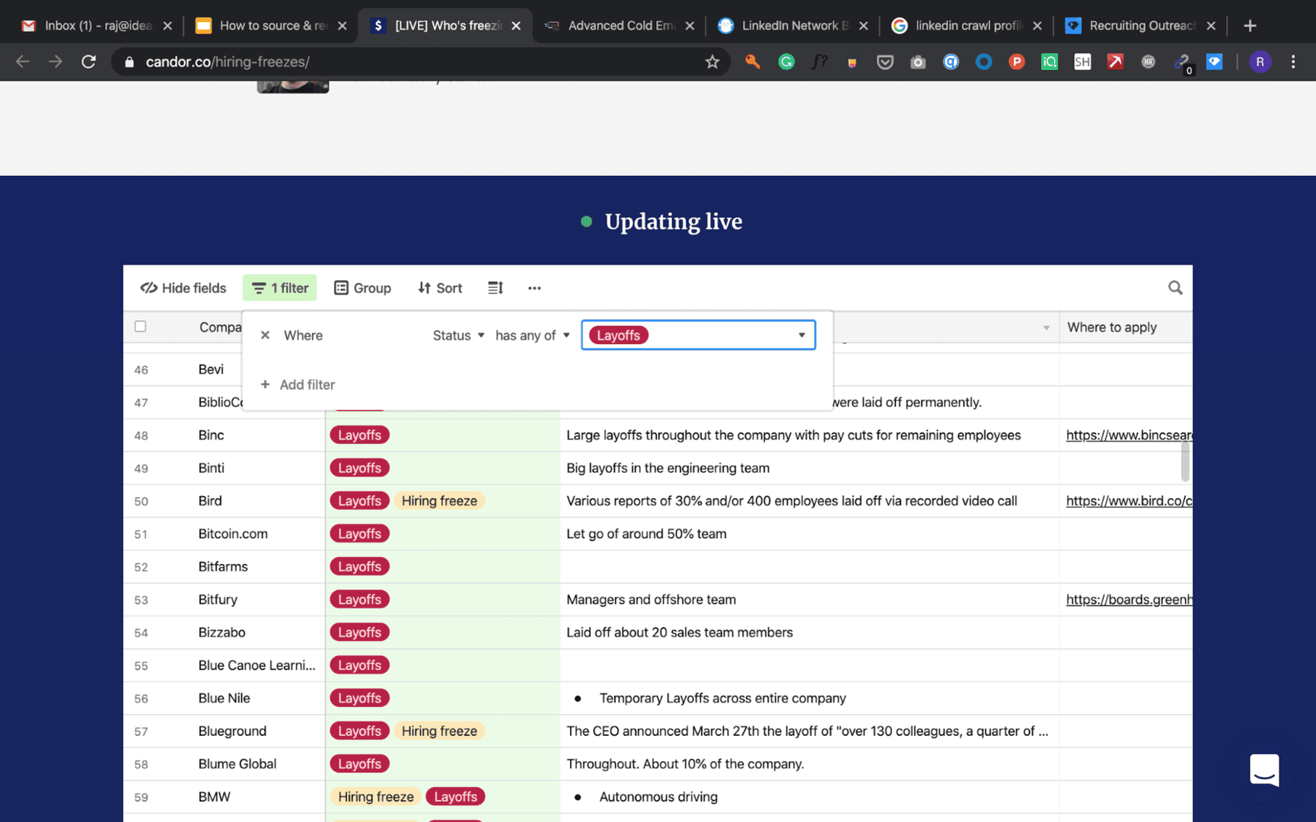Select the Layoffs token in filter value

click(x=618, y=335)
